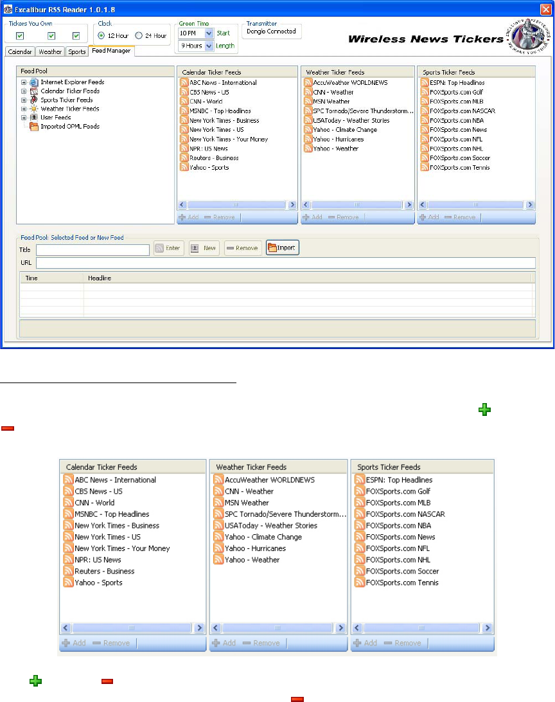This screenshot has width=555, height=702.
Task: Click the Sports Ticker Feeds icon in Feed Pool tree
Action: (33, 100)
